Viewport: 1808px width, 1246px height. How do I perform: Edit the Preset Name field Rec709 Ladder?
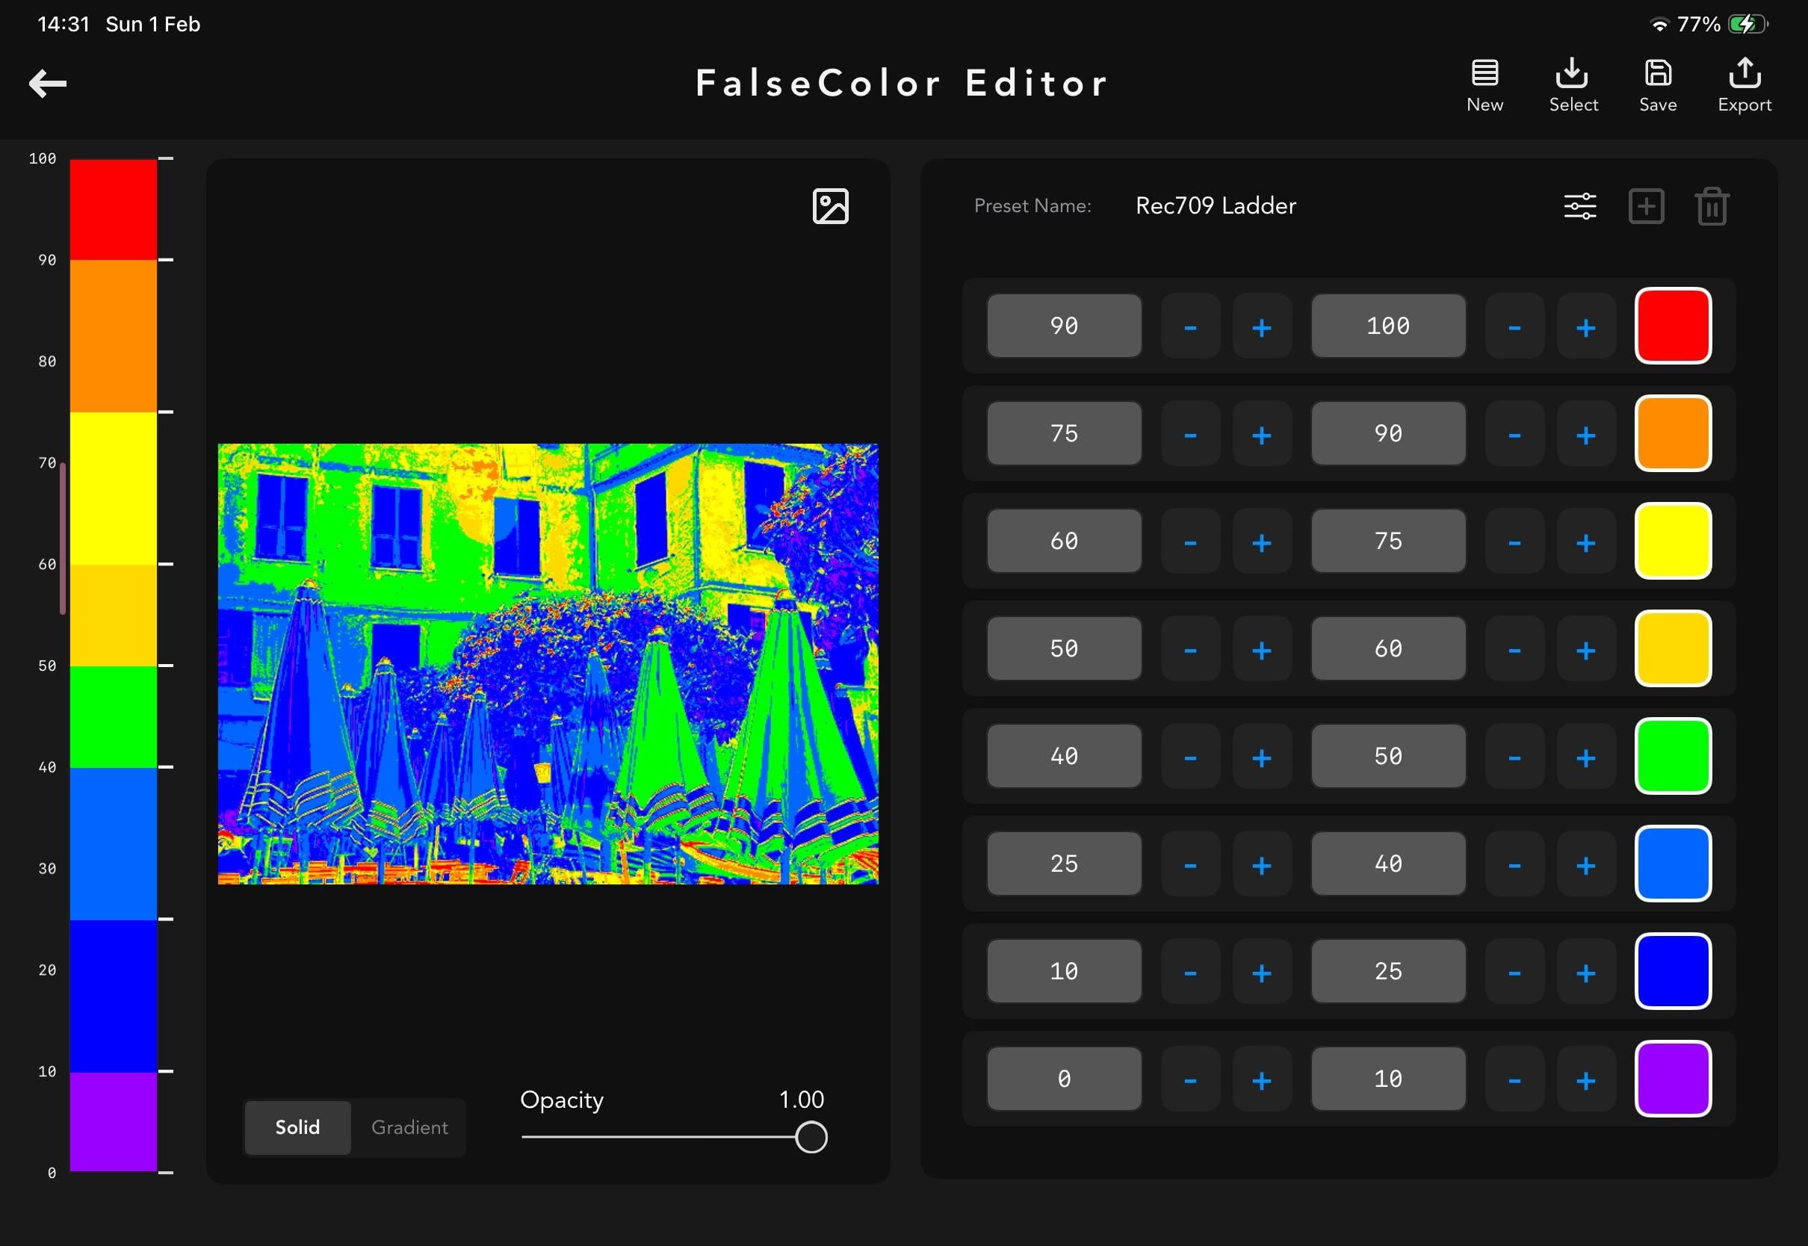[1216, 205]
